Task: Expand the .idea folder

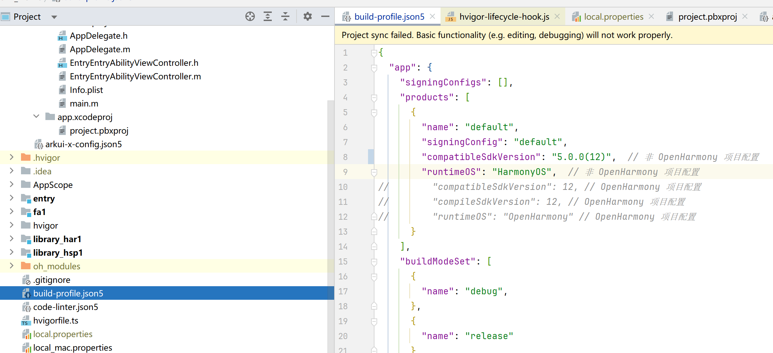Action: tap(12, 171)
